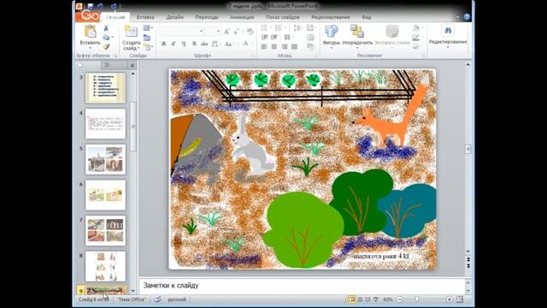Activate the Format Painter brush icon

(x=106, y=46)
